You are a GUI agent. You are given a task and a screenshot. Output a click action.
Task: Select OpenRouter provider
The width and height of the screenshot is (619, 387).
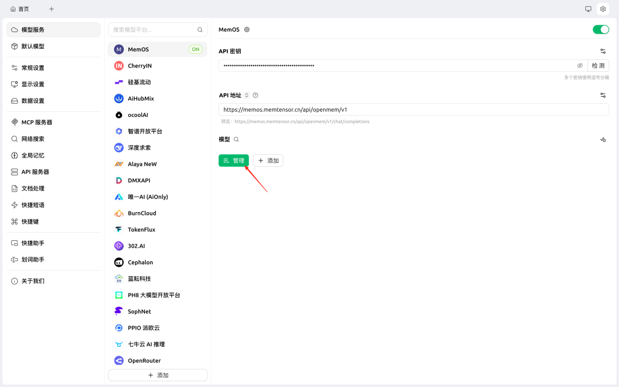click(x=158, y=361)
